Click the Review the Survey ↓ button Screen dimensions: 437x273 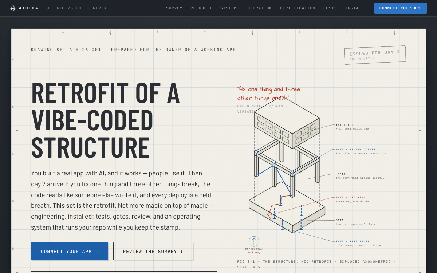[153, 251]
